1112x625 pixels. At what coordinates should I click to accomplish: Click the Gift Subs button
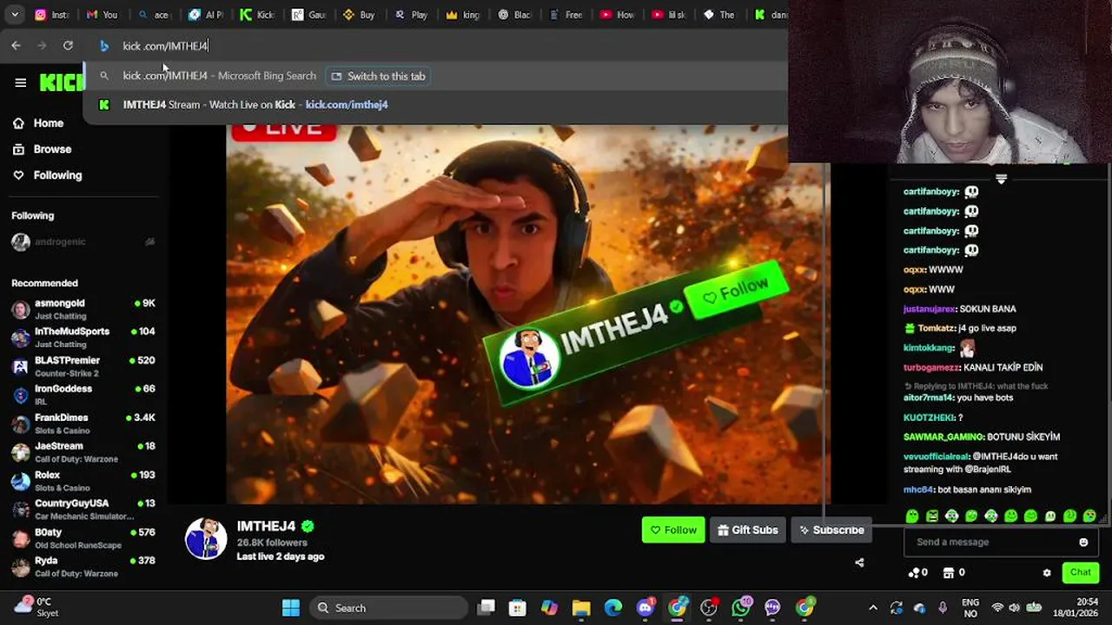point(747,530)
